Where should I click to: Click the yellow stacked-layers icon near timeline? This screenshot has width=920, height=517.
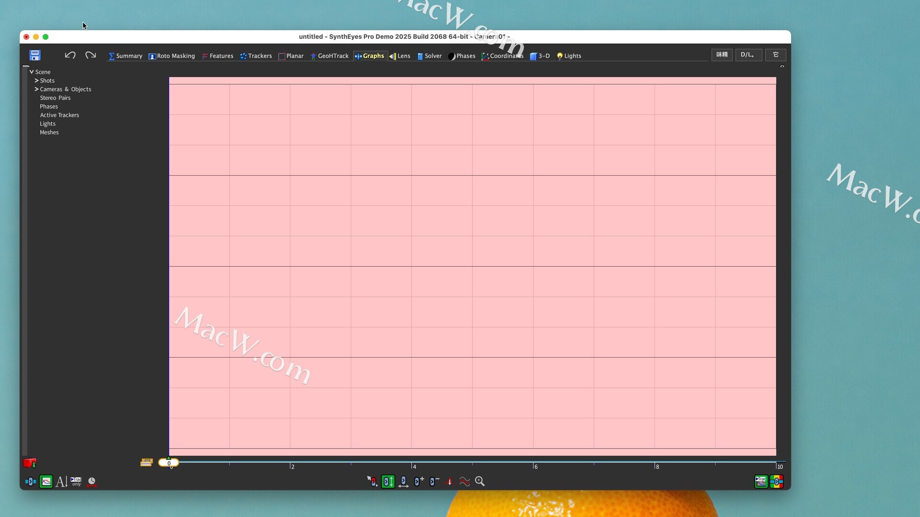[x=146, y=462]
